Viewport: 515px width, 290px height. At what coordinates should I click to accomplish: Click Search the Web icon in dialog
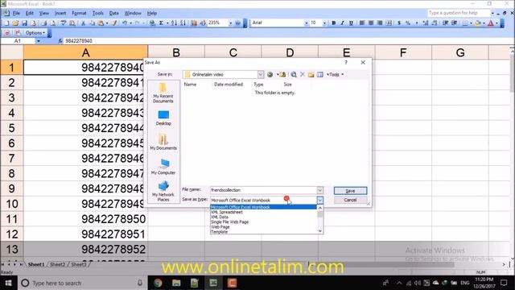tap(294, 75)
